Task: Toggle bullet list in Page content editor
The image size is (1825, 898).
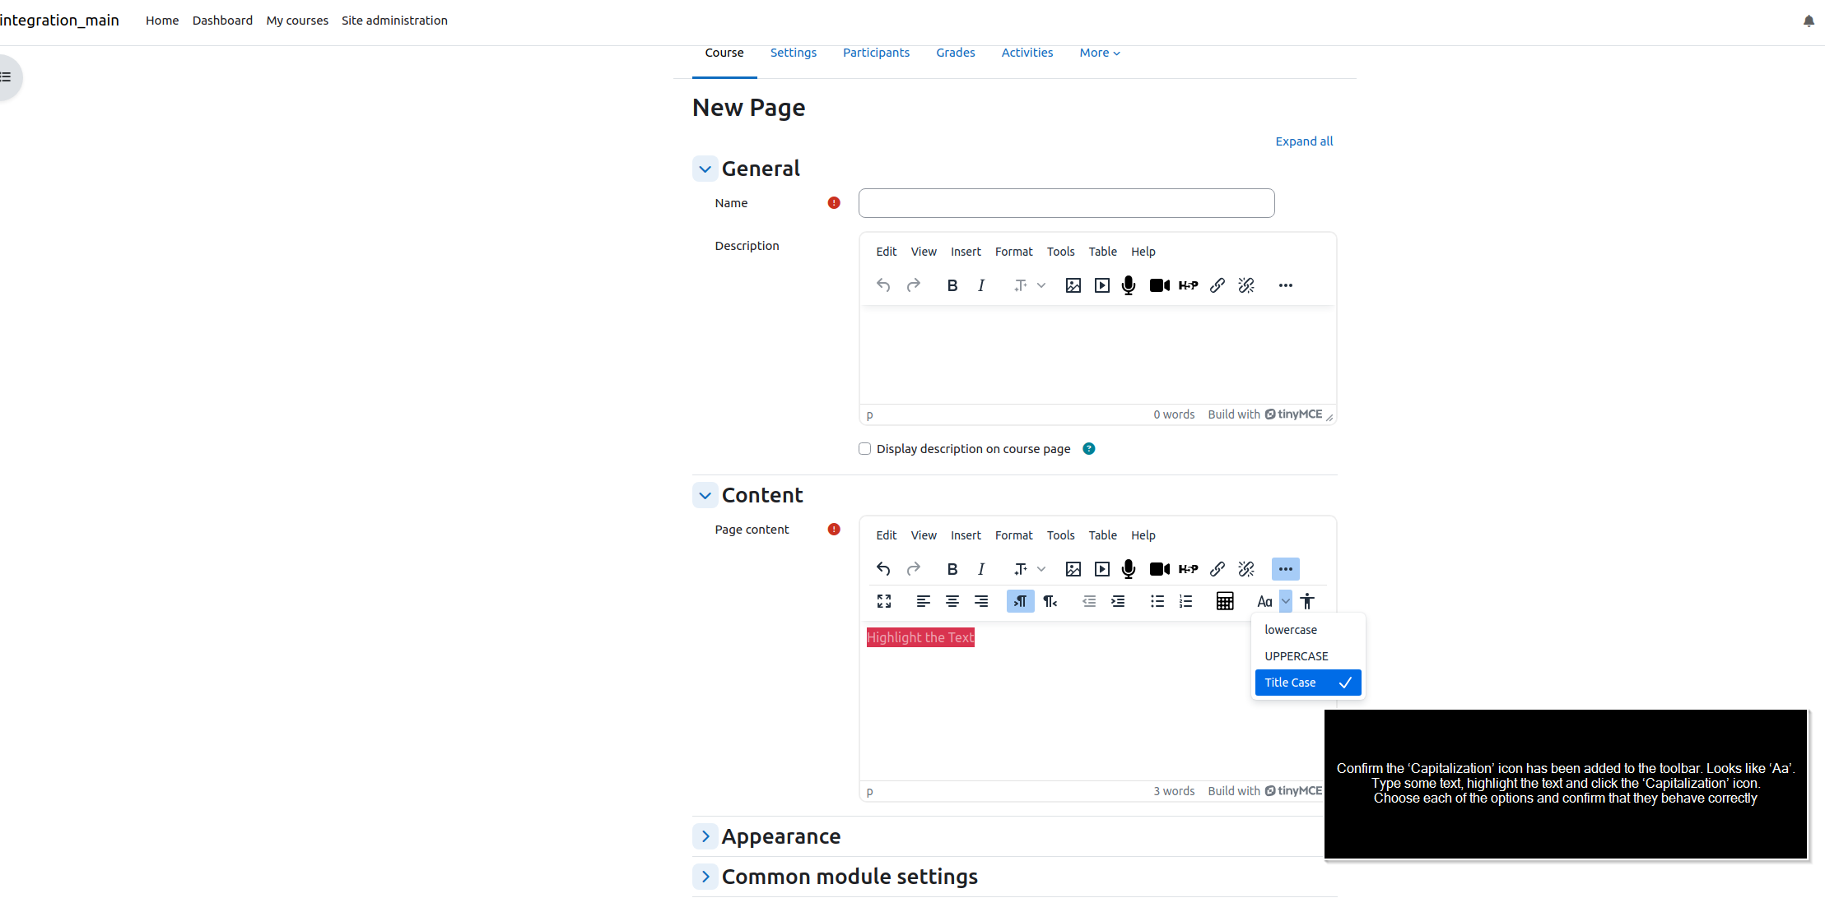Action: tap(1157, 601)
